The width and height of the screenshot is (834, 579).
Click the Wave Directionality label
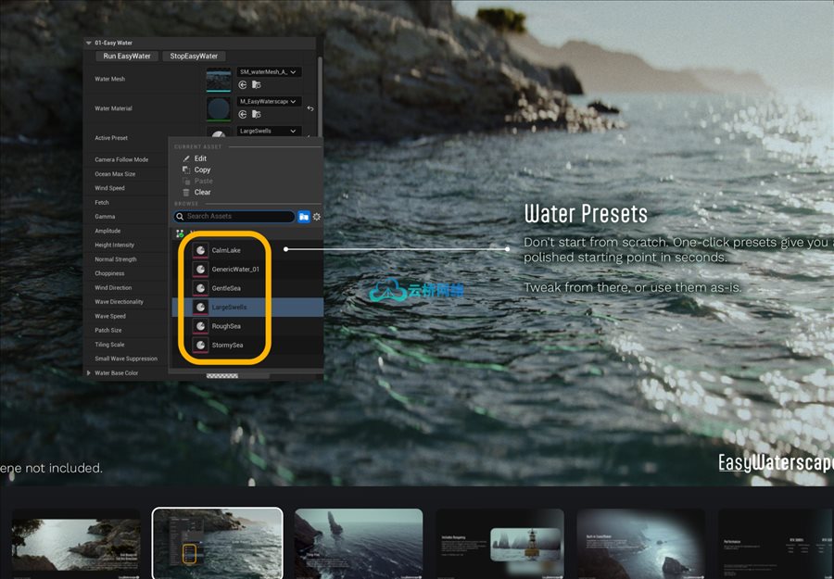click(120, 301)
